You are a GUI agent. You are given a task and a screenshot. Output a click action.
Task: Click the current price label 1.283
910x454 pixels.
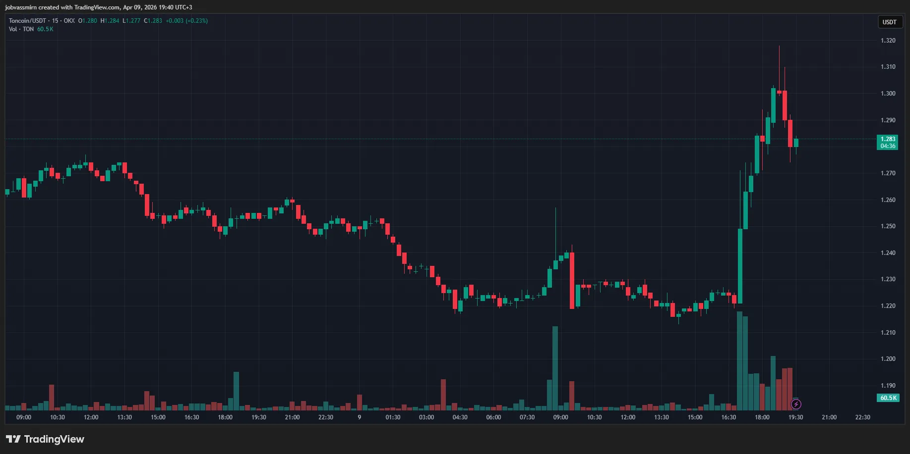[x=888, y=139]
